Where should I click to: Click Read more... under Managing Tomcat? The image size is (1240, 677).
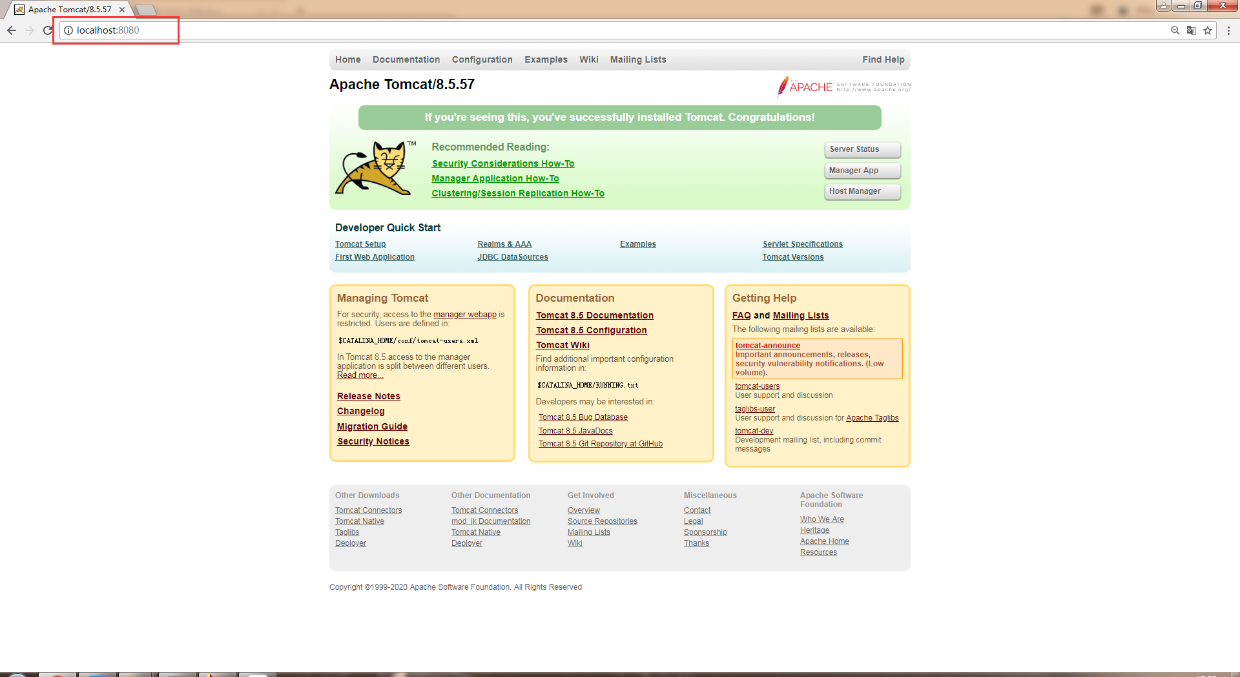pyautogui.click(x=360, y=375)
